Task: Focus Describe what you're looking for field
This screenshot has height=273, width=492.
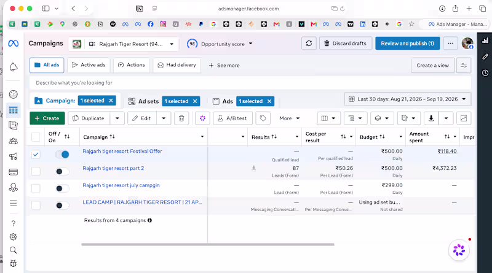Action: (250, 83)
